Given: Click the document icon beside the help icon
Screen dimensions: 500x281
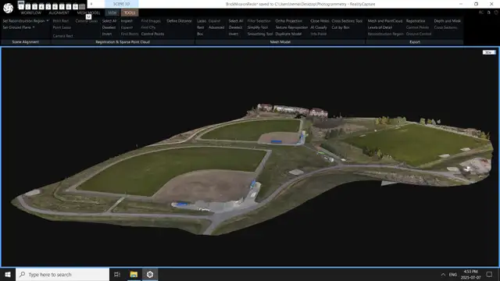Looking at the screenshot, I should click(x=488, y=12).
